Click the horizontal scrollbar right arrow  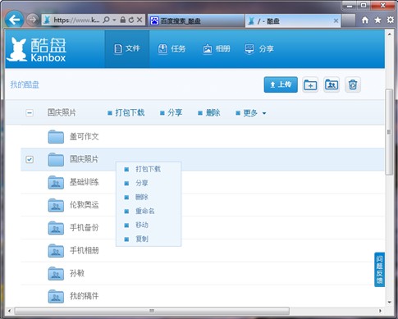(380, 311)
